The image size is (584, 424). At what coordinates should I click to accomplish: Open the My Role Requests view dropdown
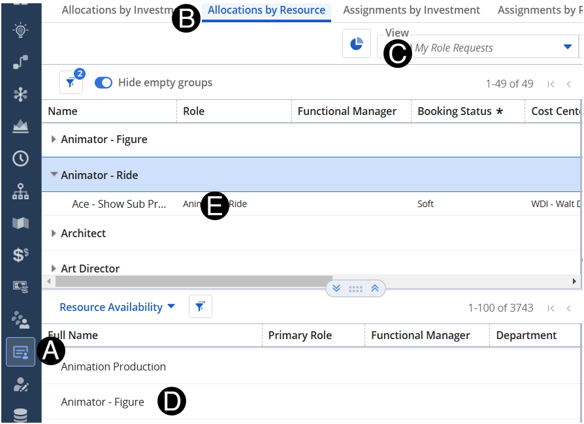pos(566,47)
